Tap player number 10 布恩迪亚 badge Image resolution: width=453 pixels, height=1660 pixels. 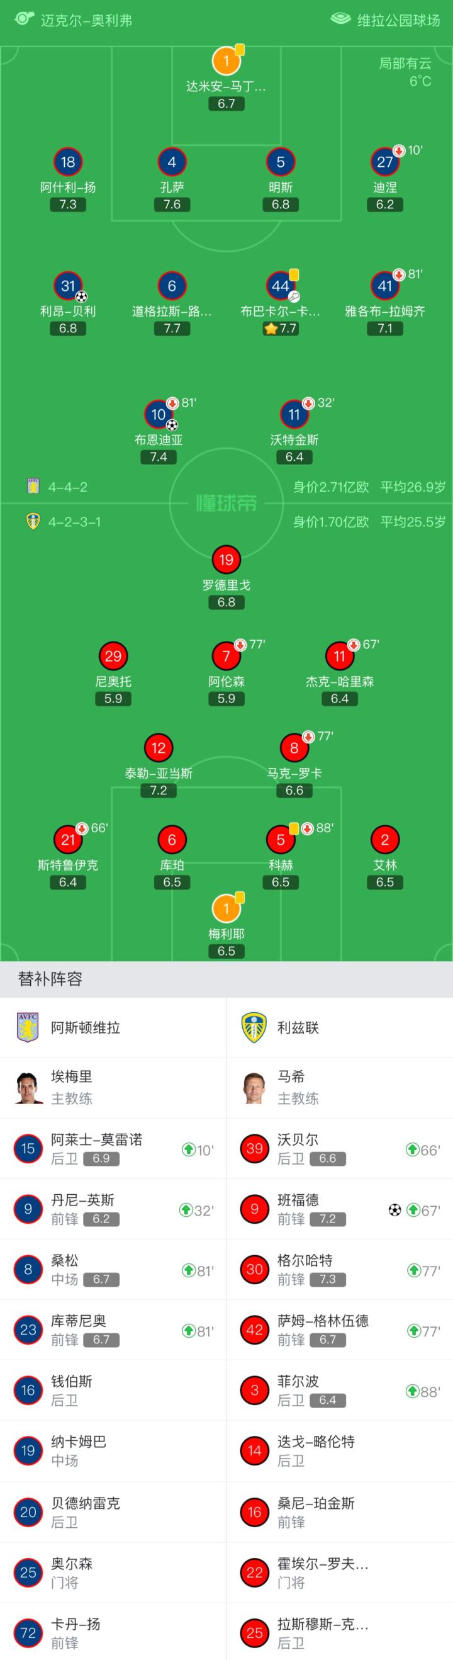[159, 414]
